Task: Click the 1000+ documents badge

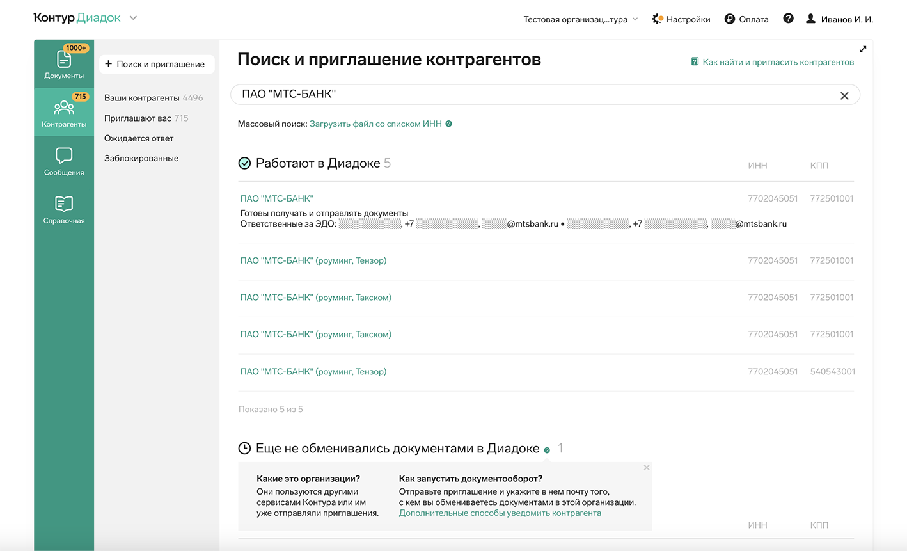Action: pyautogui.click(x=76, y=48)
